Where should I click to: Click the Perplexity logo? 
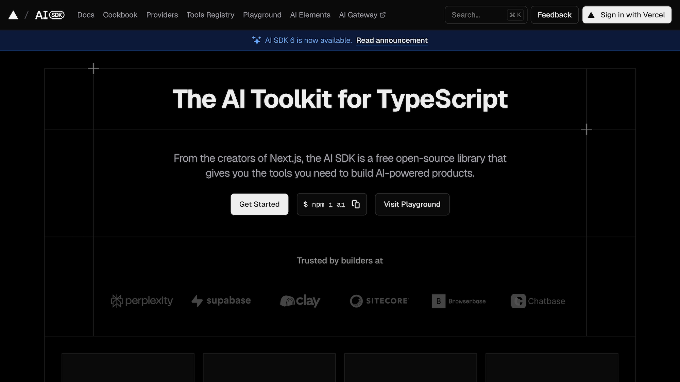point(142,301)
